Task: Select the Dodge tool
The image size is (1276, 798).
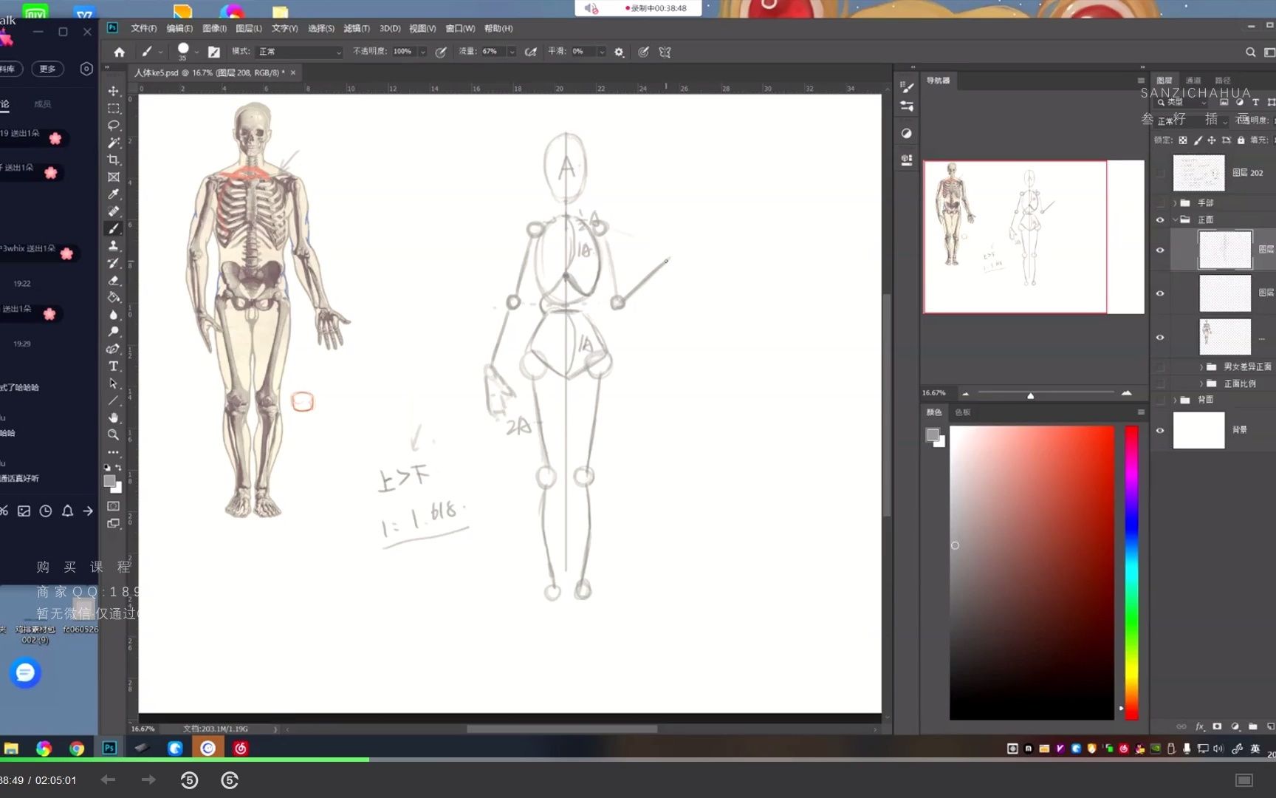Action: (113, 331)
